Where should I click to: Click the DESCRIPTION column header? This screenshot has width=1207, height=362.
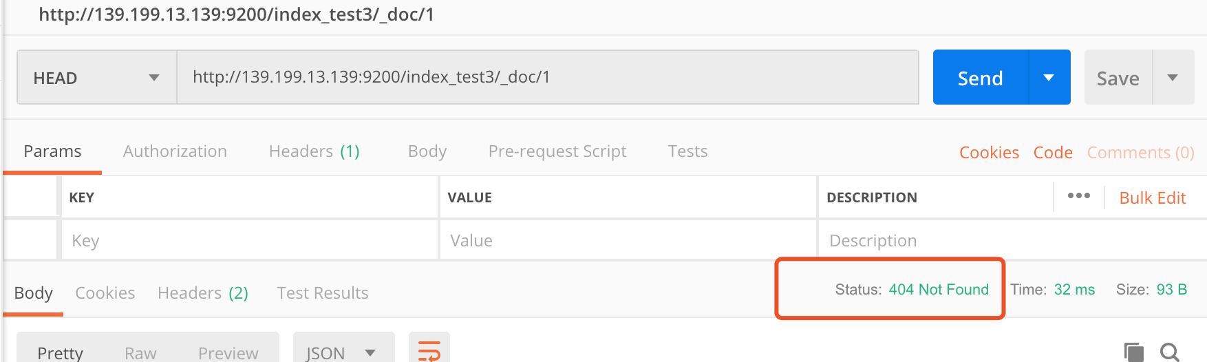tap(872, 198)
